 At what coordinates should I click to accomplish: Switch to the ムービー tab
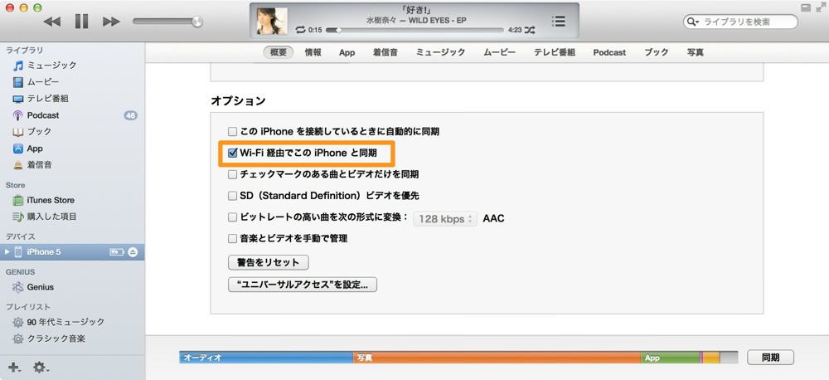coord(499,52)
